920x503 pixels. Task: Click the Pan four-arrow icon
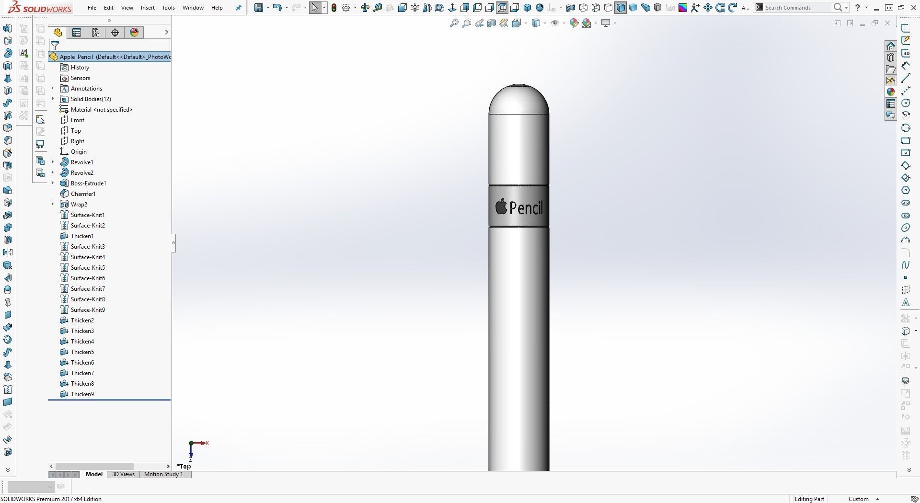coord(708,8)
